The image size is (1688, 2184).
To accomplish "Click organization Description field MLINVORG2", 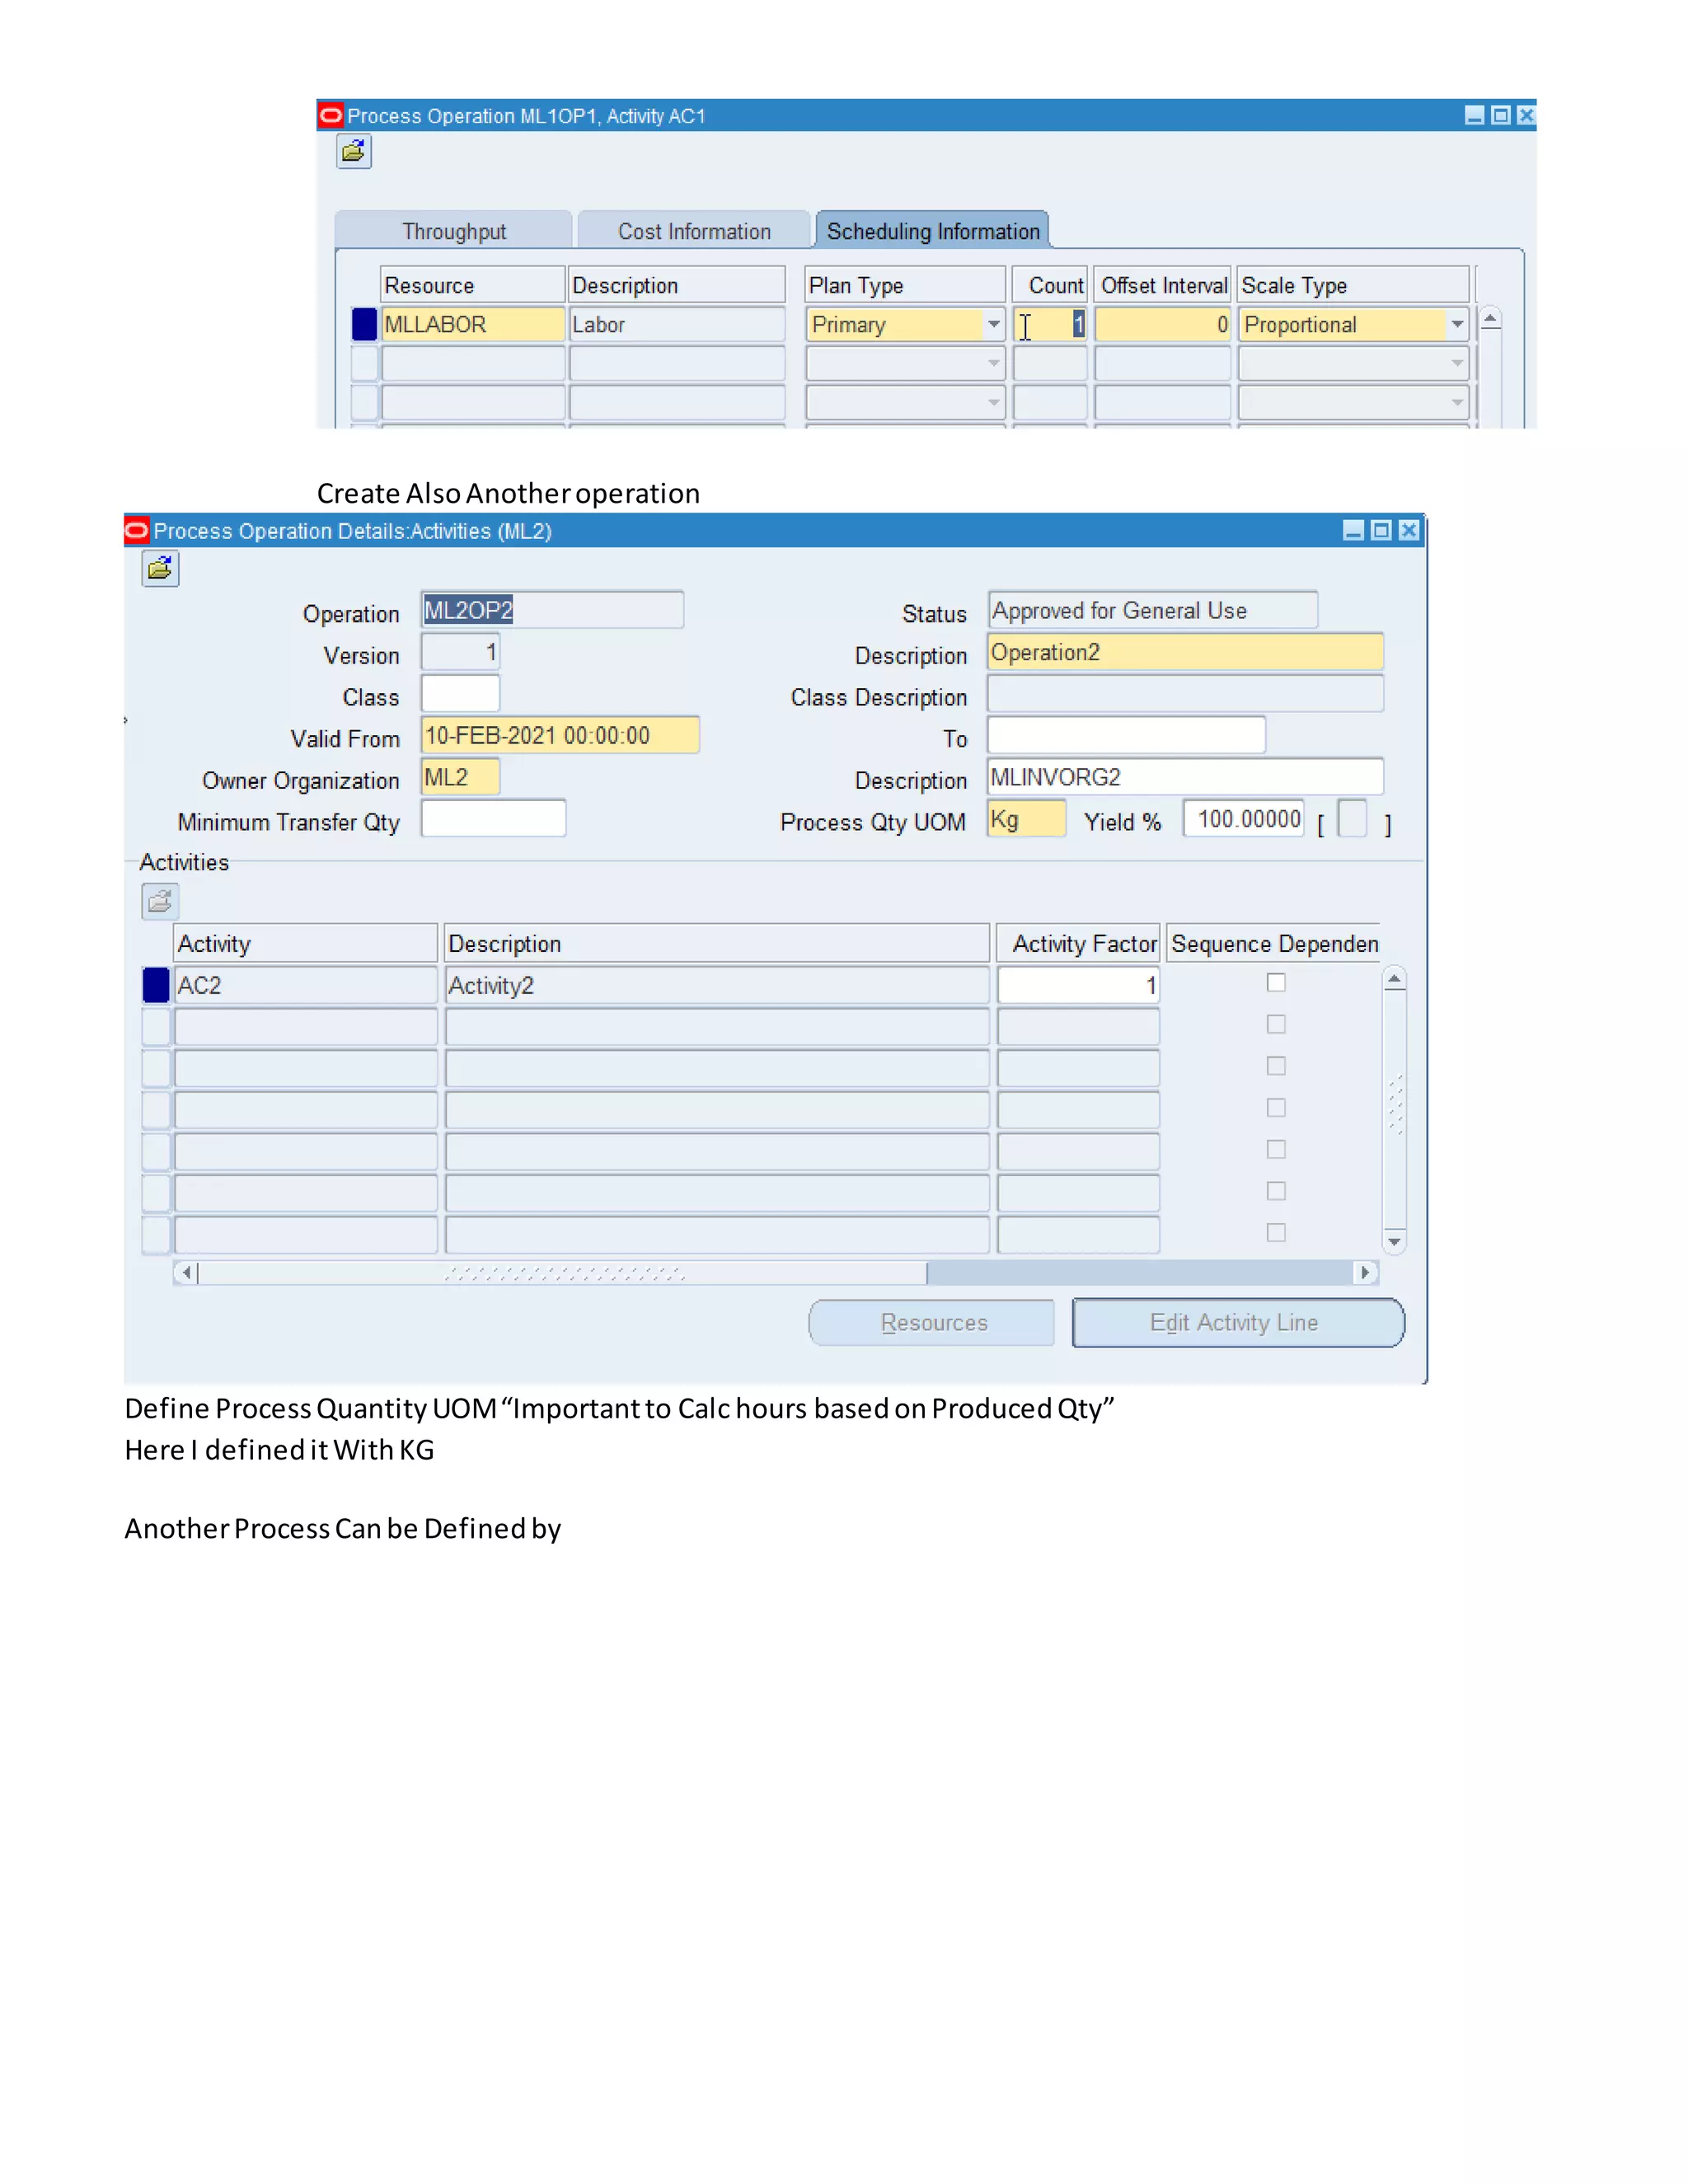I will pos(1185,777).
